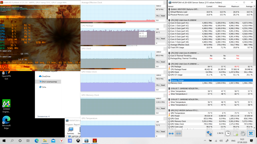
Task: Click the Cortana circle in the taskbar
Action: pos(20,140)
